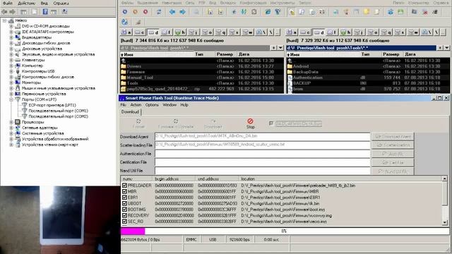Image resolution: width=452 pixels, height=254 pixels.
Task: Open Flash Tool Options menu
Action: pos(152,105)
